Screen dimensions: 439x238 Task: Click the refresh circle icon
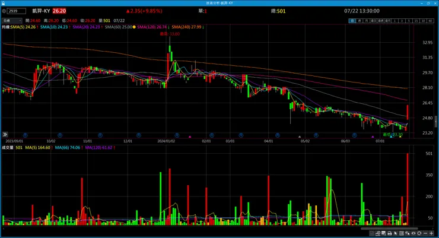(x=419, y=233)
